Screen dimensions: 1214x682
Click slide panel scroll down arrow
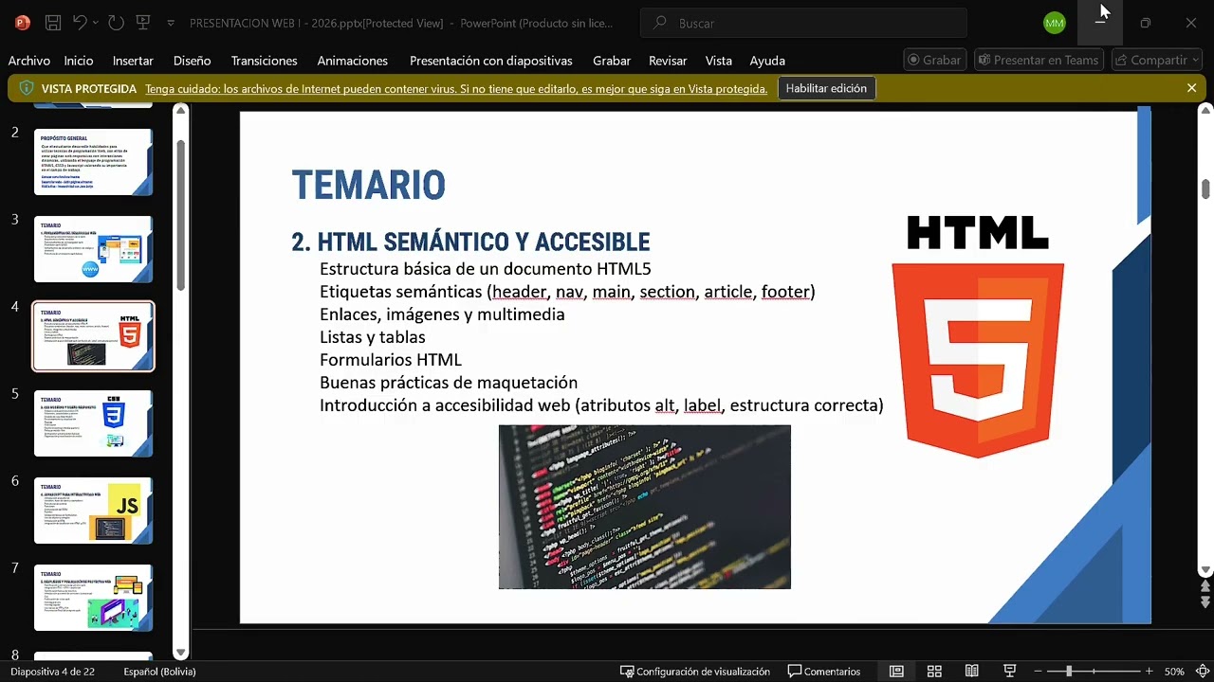pos(180,653)
